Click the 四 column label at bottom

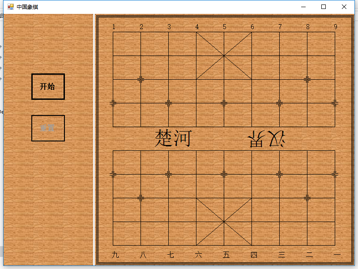point(254,255)
